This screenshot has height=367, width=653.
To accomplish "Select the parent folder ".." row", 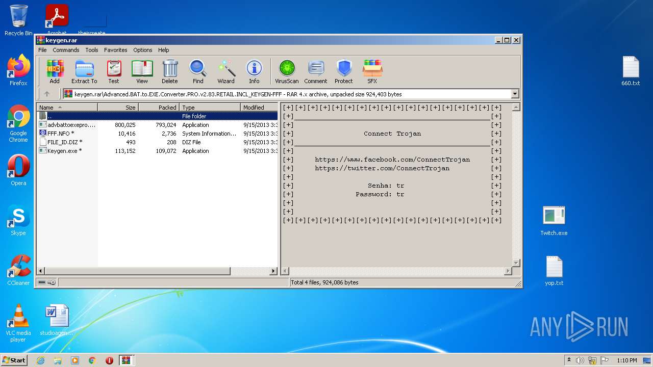I will click(x=158, y=116).
